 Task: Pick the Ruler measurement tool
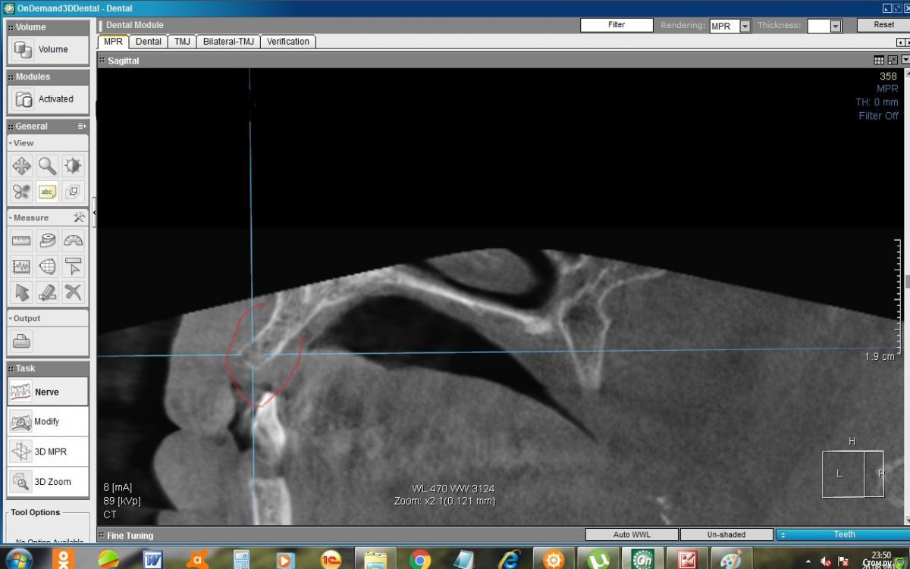pos(22,241)
